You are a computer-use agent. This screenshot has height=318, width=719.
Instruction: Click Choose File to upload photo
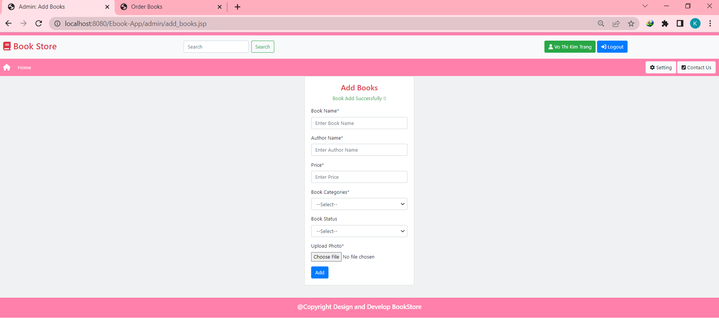[326, 257]
